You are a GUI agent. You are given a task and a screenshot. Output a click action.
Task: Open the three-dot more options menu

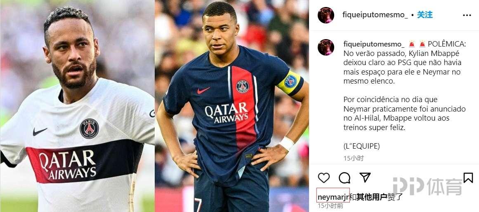pos(467,15)
